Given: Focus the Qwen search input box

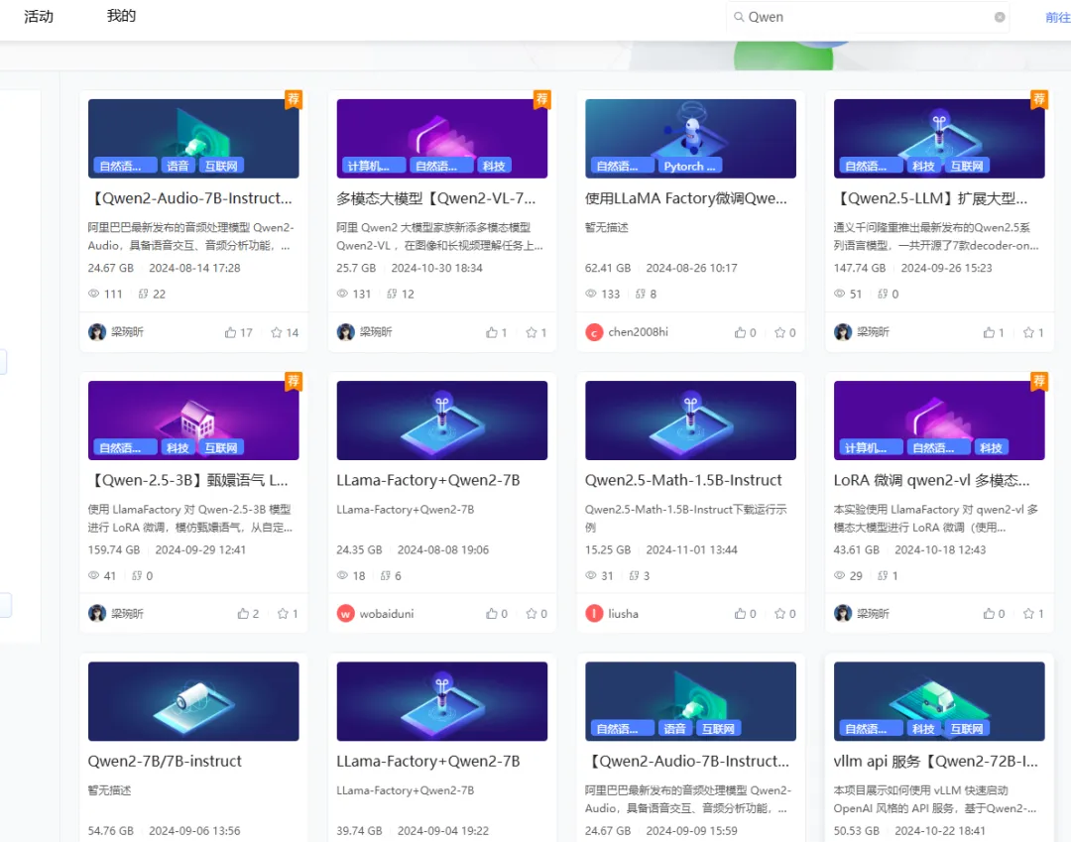Looking at the screenshot, I should [868, 17].
